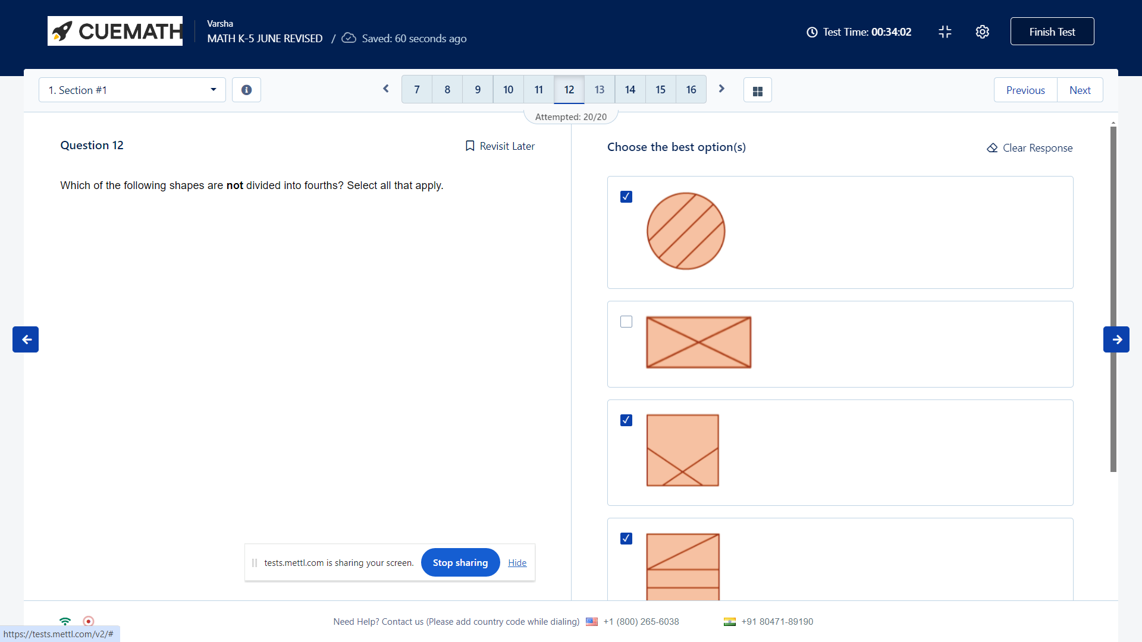Uncheck the rectangle with horizontal bands option
Screen dimensions: 1142x642
pos(626,539)
